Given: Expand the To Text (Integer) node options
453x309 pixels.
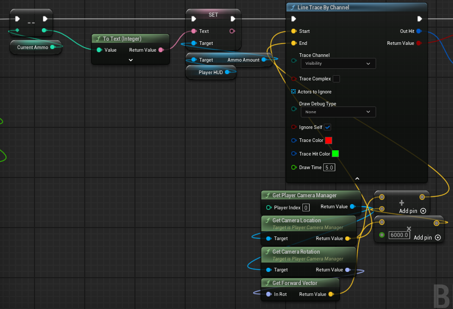Looking at the screenshot, I should 131,60.
